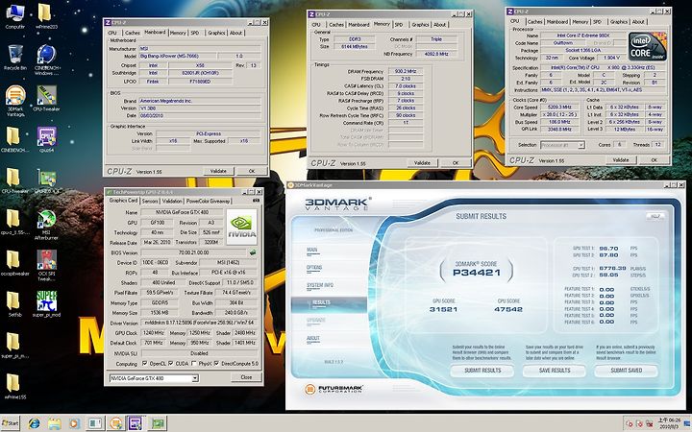This screenshot has height=432, width=692.
Task: Launch the cpuz64 desktop shortcut
Action: click(46, 139)
